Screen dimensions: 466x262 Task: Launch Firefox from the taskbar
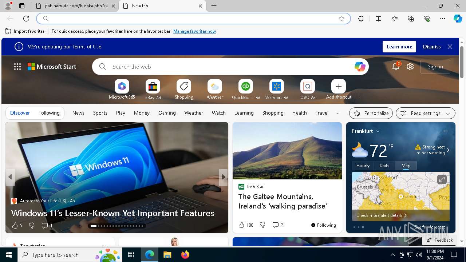[185, 255]
